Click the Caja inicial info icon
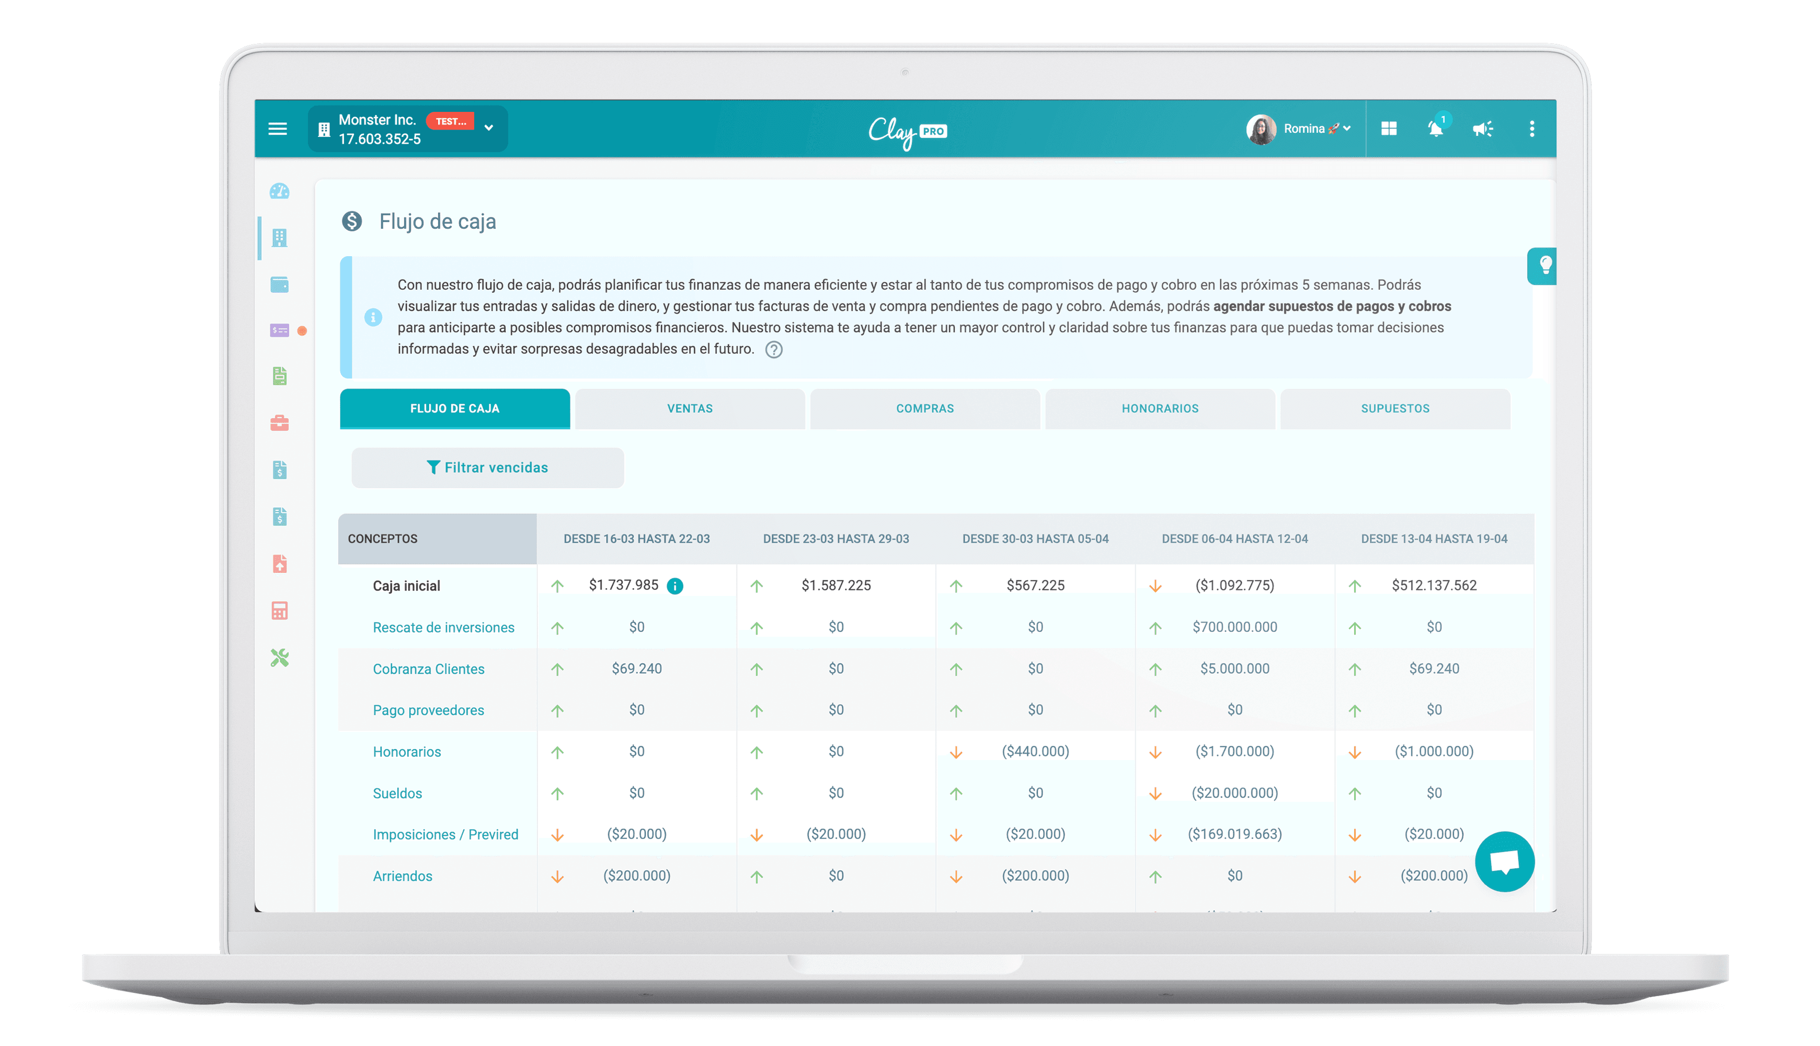 point(674,586)
